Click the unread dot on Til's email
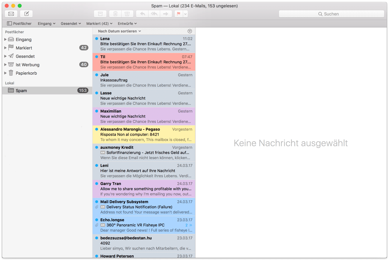The height and width of the screenshot is (260, 389). click(97, 56)
